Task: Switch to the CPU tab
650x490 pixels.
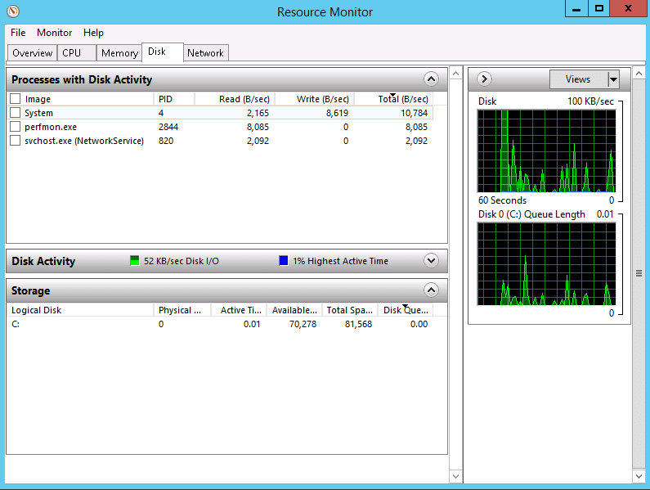Action: click(x=77, y=53)
